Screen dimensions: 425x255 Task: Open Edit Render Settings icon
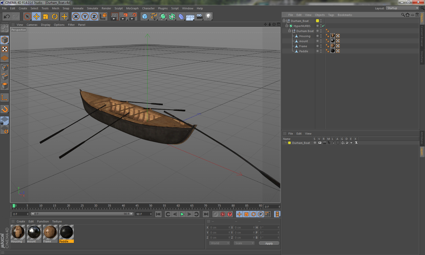click(x=133, y=17)
